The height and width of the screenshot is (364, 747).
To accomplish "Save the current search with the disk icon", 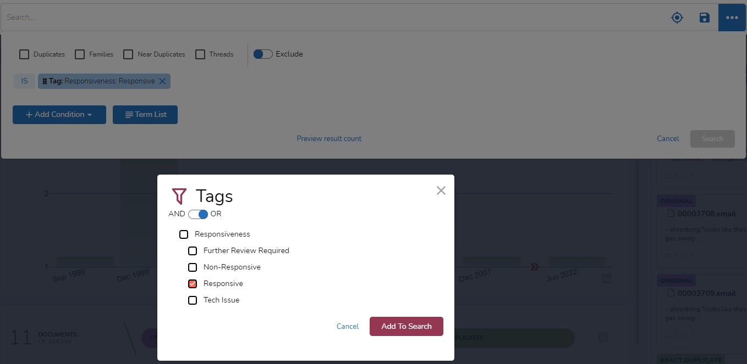I will [705, 18].
